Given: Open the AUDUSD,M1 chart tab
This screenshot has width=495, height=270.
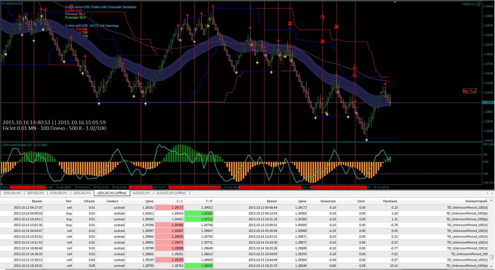Looking at the screenshot, I should (141, 193).
